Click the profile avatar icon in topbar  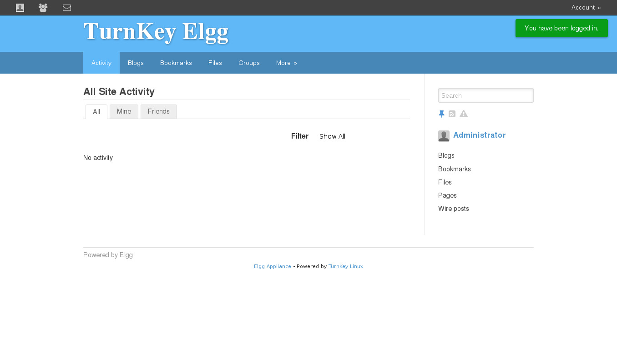[x=20, y=8]
